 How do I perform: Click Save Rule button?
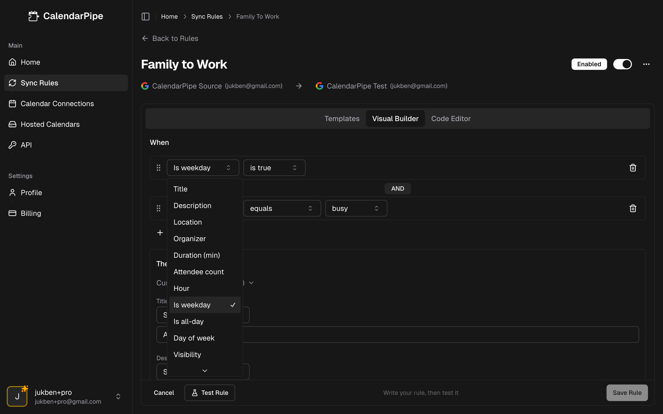[627, 393]
